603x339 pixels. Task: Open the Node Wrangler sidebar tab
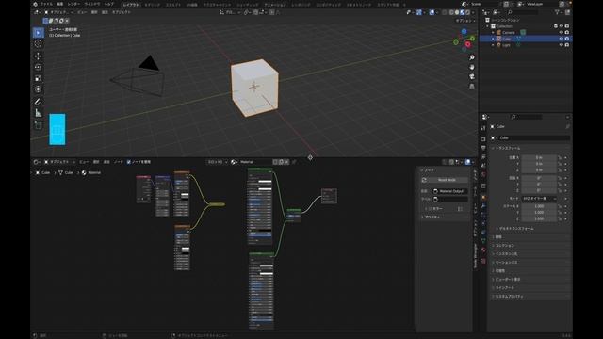click(475, 256)
